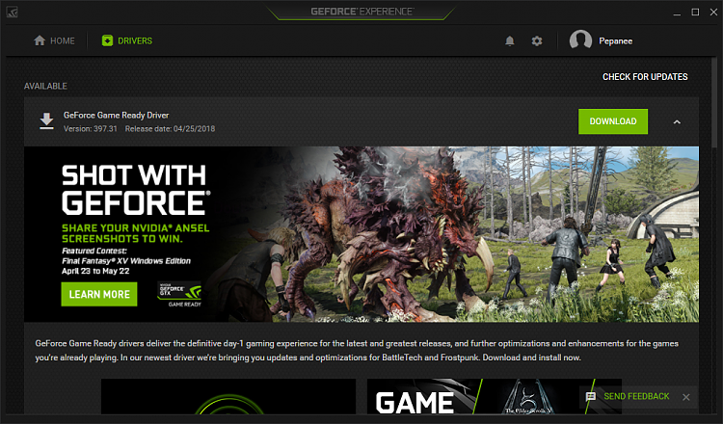The image size is (723, 424).
Task: Click the Home house icon
Action: click(x=40, y=40)
